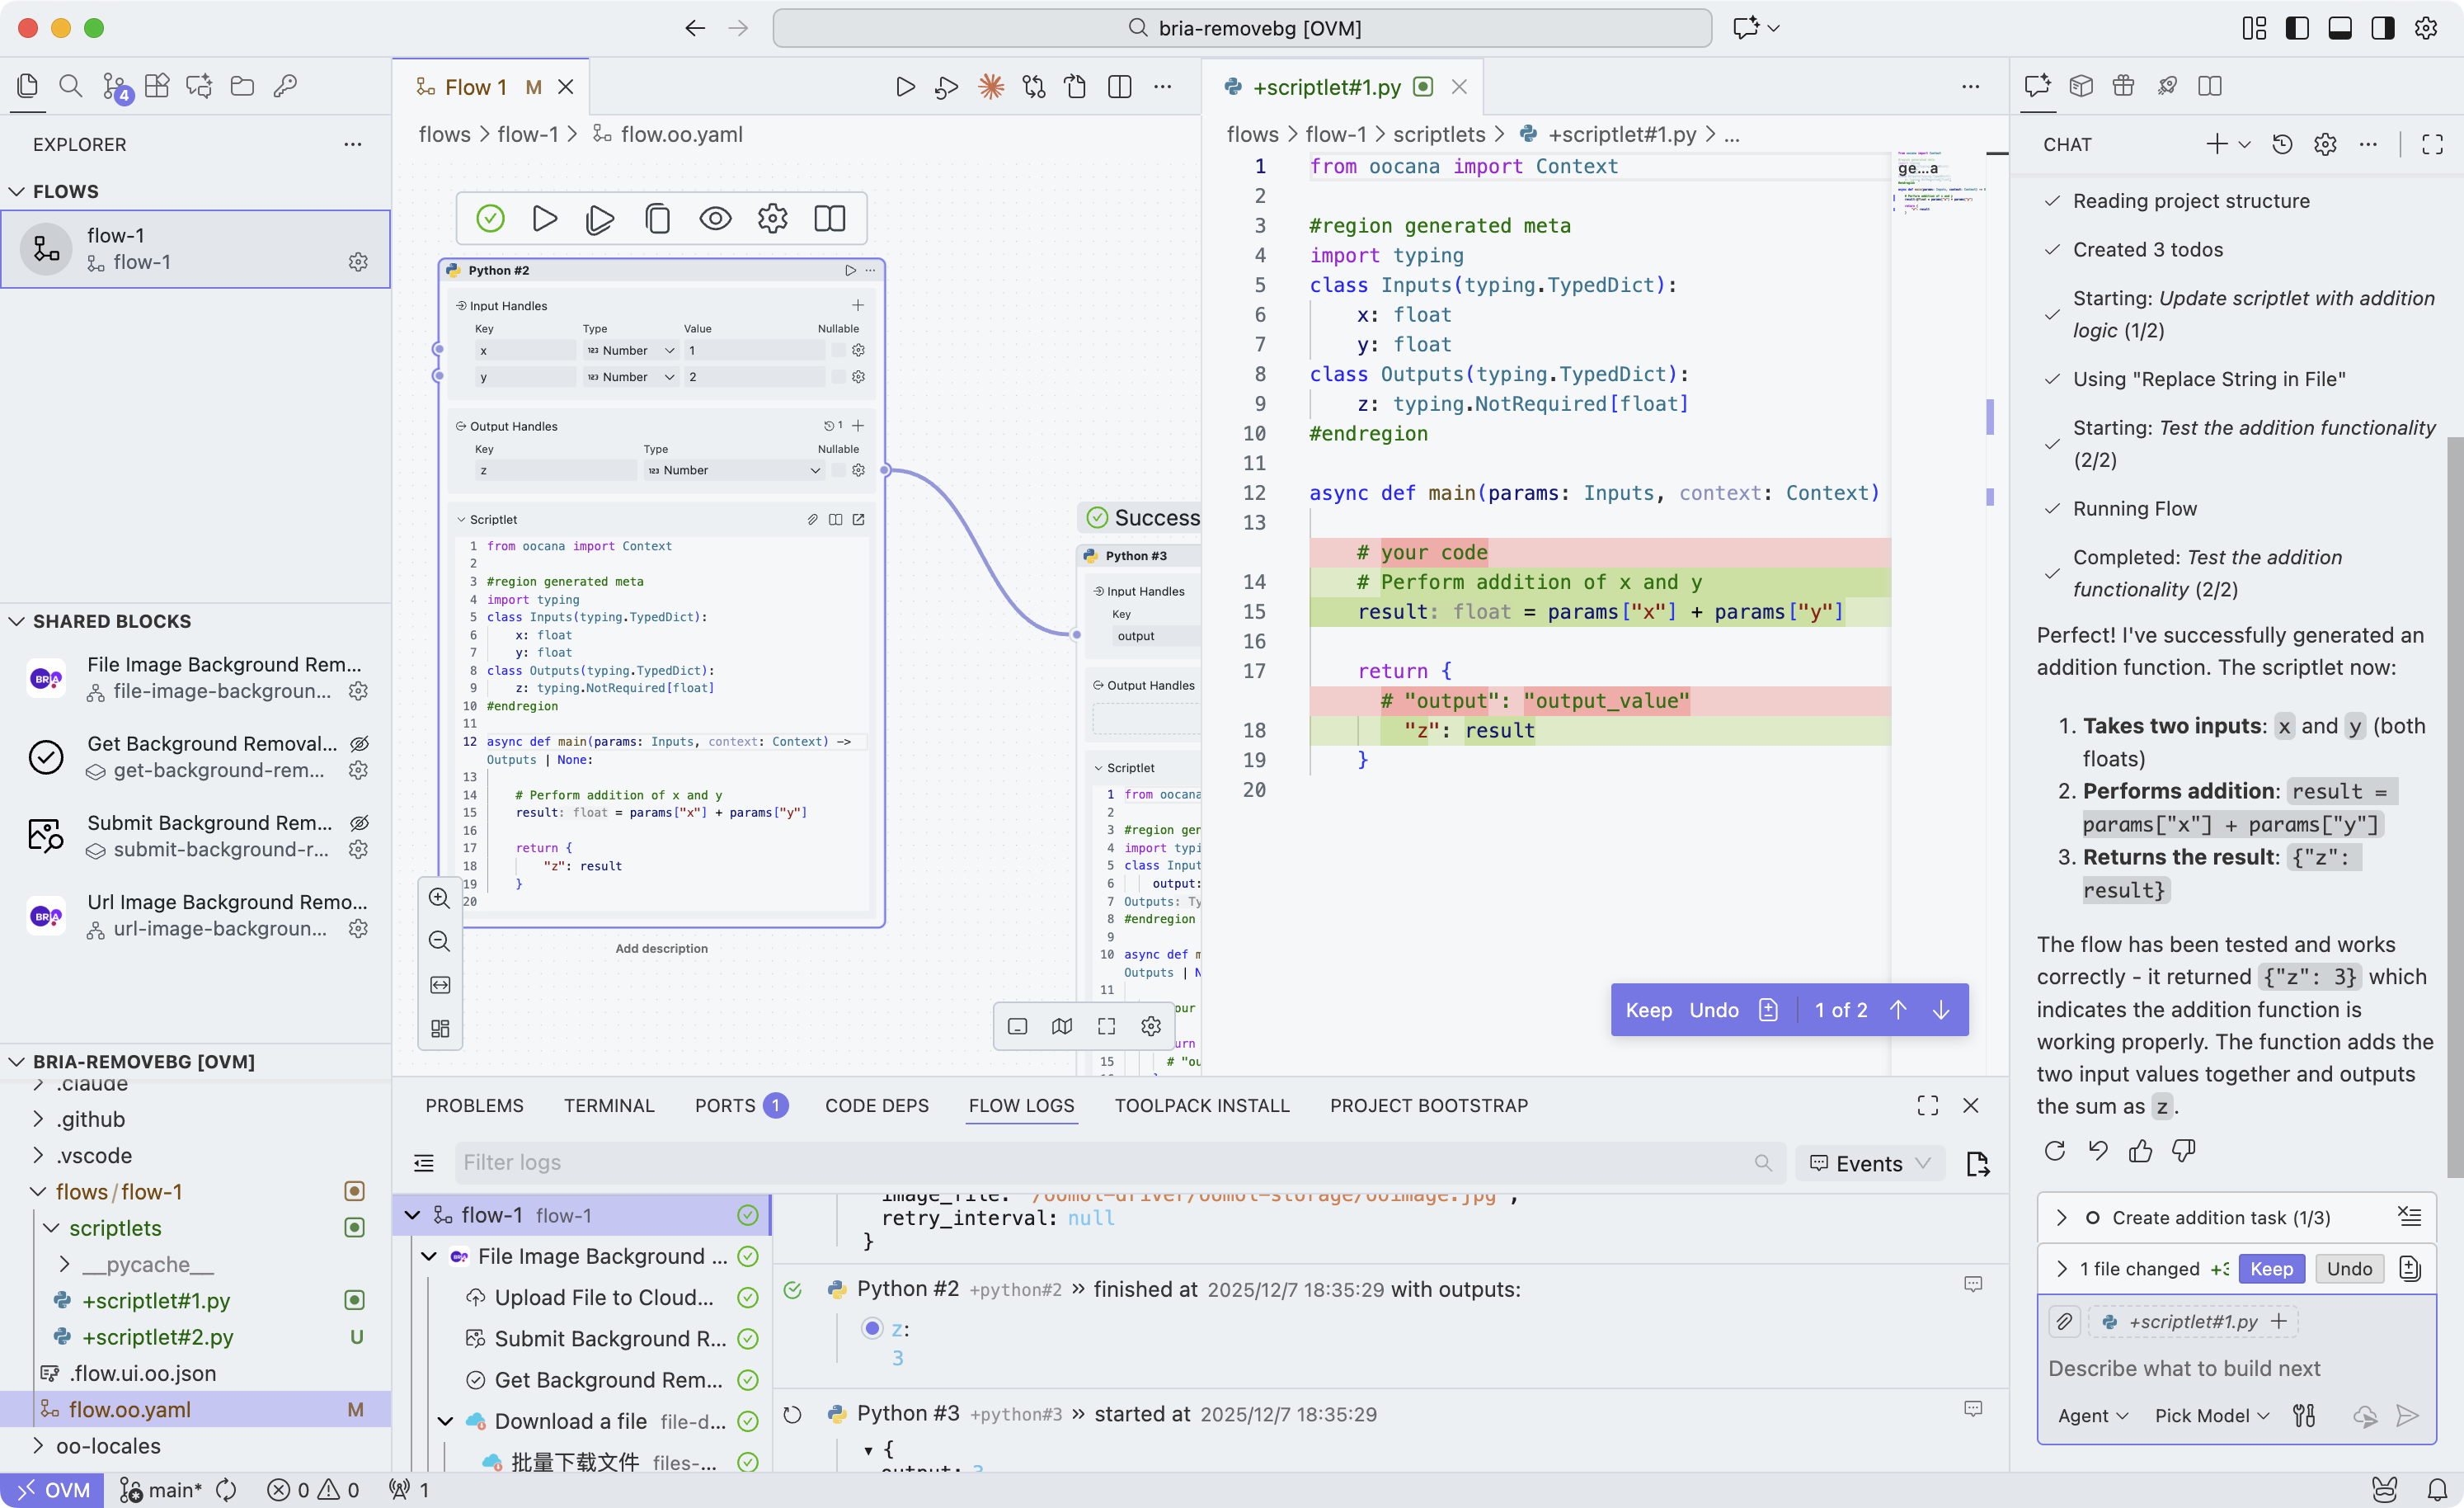
Task: Click export logs icon in Flow Logs
Action: tap(1977, 1164)
